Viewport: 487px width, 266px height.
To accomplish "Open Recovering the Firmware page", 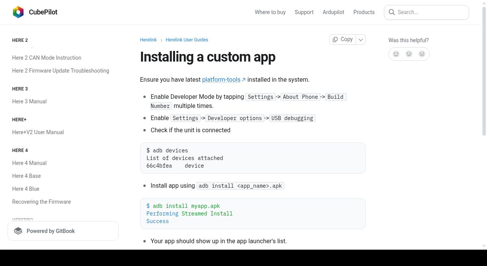I will (41, 202).
